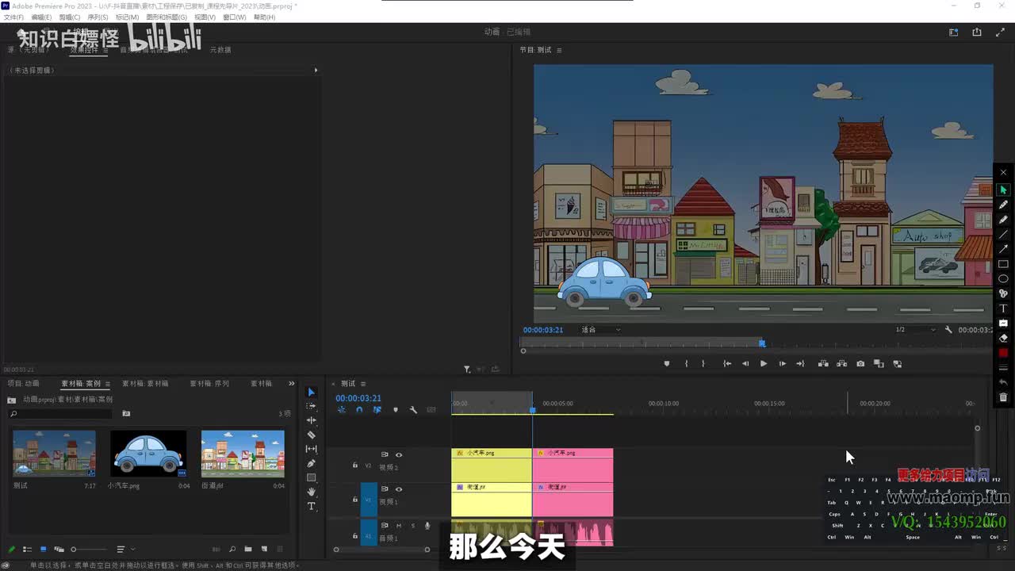Select the 小汽车.png thumbnail in the bin
The width and height of the screenshot is (1015, 571).
(148, 453)
